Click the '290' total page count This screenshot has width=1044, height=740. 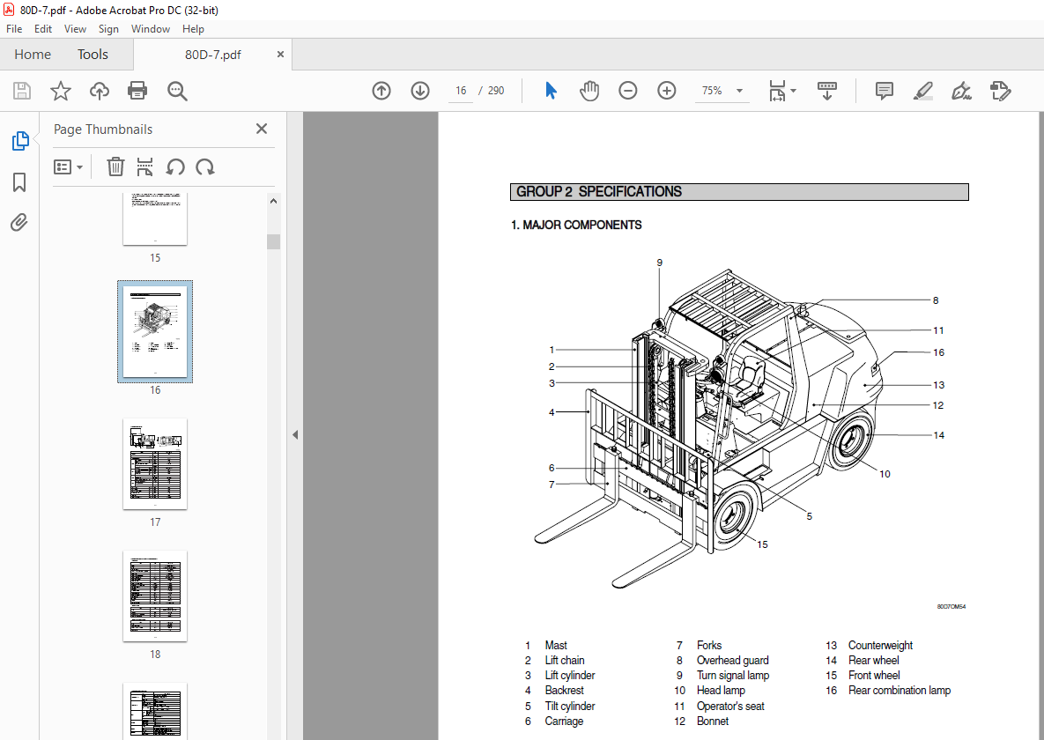point(496,91)
